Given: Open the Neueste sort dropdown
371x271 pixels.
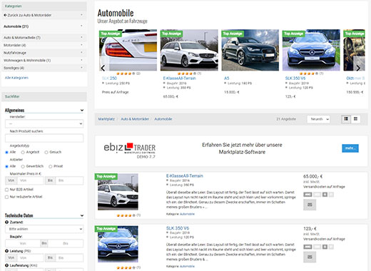Looking at the screenshot, I should (x=318, y=119).
